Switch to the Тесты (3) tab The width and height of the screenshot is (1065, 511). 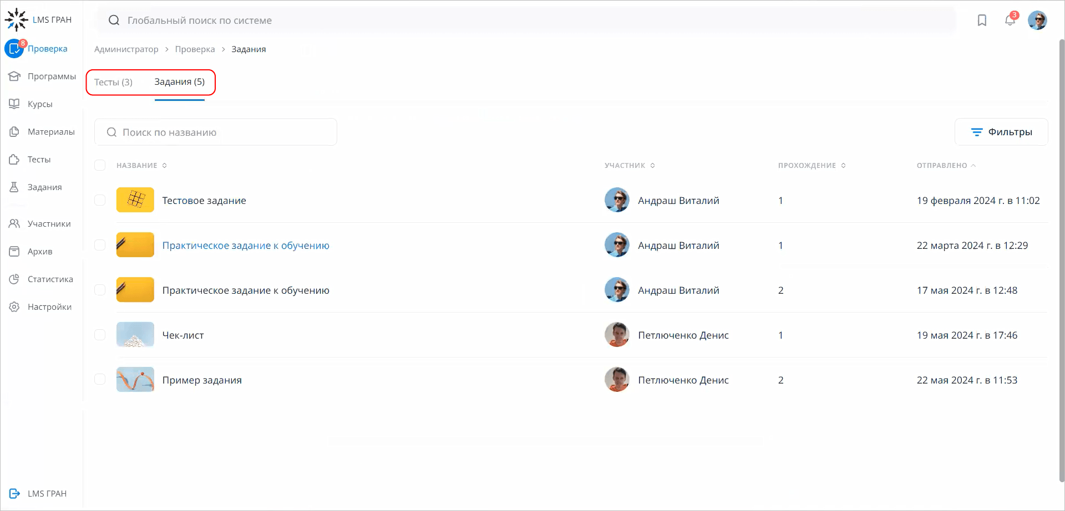(113, 83)
